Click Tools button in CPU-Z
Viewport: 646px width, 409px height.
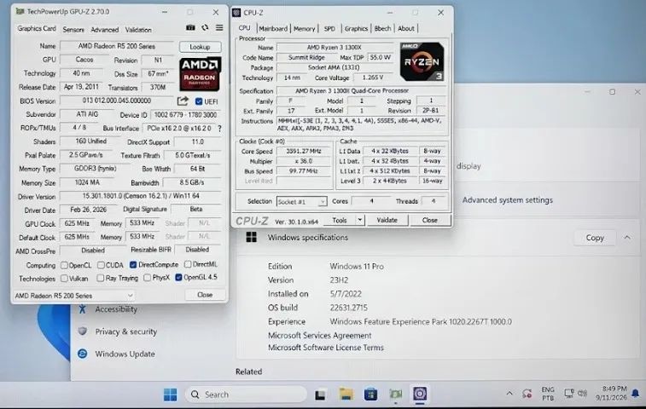point(340,220)
